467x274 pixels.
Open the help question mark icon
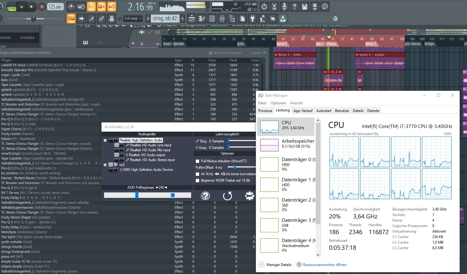tap(295, 6)
